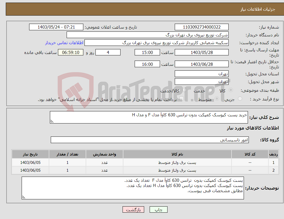The height and width of the screenshot is (219, 284).
Task: Click the بازگشت (back) button
Action: click(133, 209)
